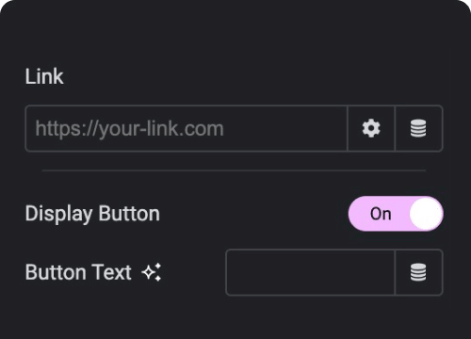Select database-stack icon in the Link row
This screenshot has height=339, width=471.
418,128
